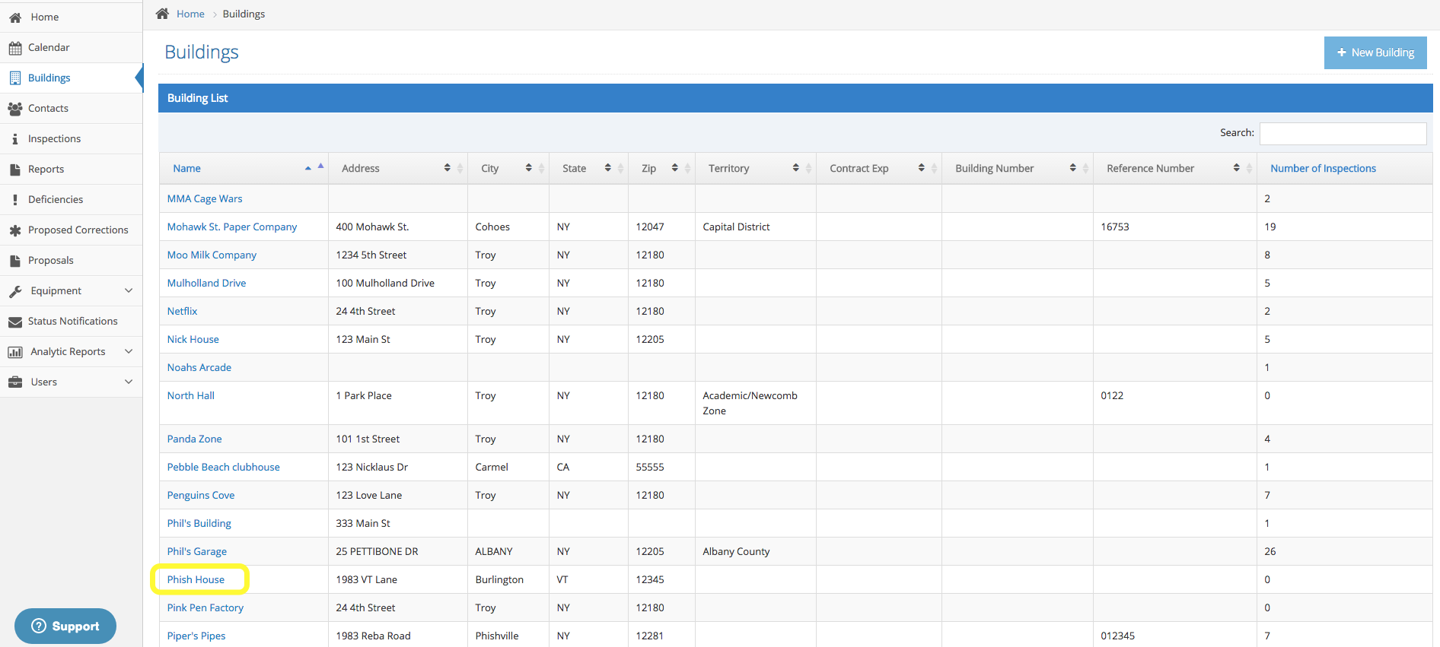This screenshot has width=1440, height=647.
Task: Open the Penguins Cove building link
Action: [x=201, y=495]
